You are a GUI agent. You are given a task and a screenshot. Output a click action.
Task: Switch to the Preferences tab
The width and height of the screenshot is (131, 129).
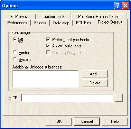(17, 22)
